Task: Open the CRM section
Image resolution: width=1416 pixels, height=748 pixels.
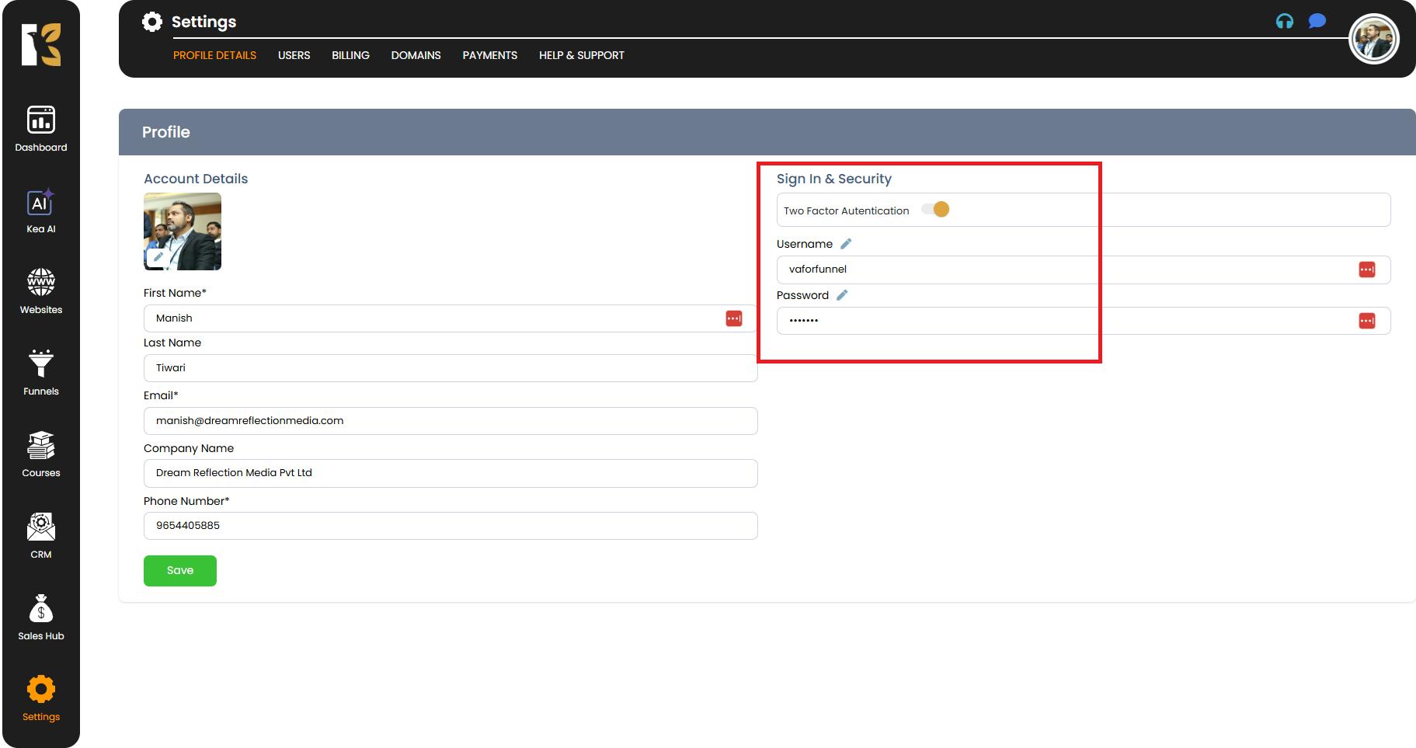Action: click(x=41, y=536)
